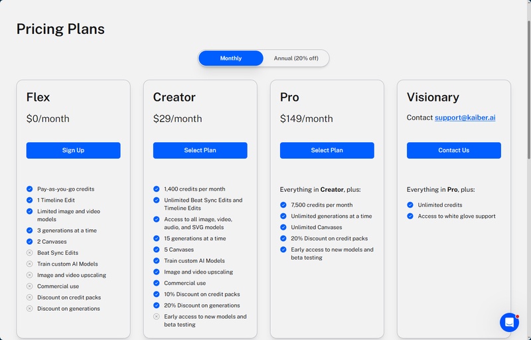Image resolution: width=531 pixels, height=340 pixels.
Task: Click the Pro plan $149/month price
Action: click(x=306, y=119)
